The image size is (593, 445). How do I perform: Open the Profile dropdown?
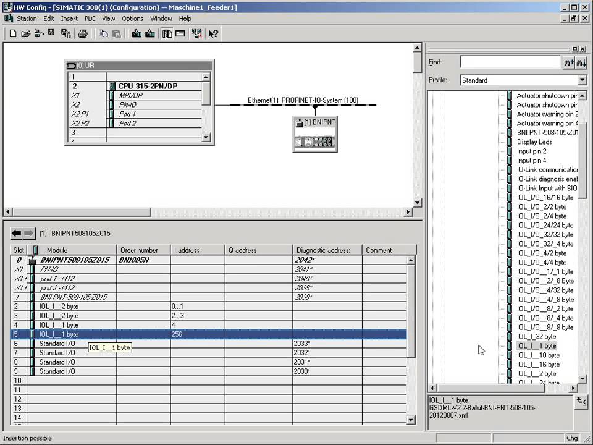point(582,80)
